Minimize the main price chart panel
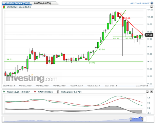Image resolution: width=156 pixels, height=124 pixels. pos(152,7)
